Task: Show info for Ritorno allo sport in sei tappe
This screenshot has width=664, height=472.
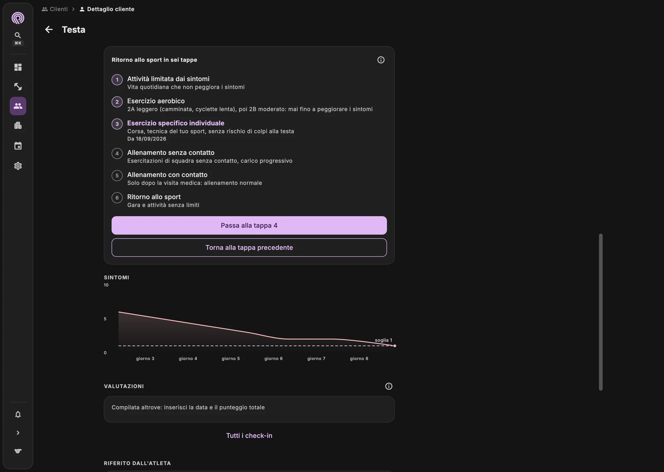Action: [x=381, y=60]
